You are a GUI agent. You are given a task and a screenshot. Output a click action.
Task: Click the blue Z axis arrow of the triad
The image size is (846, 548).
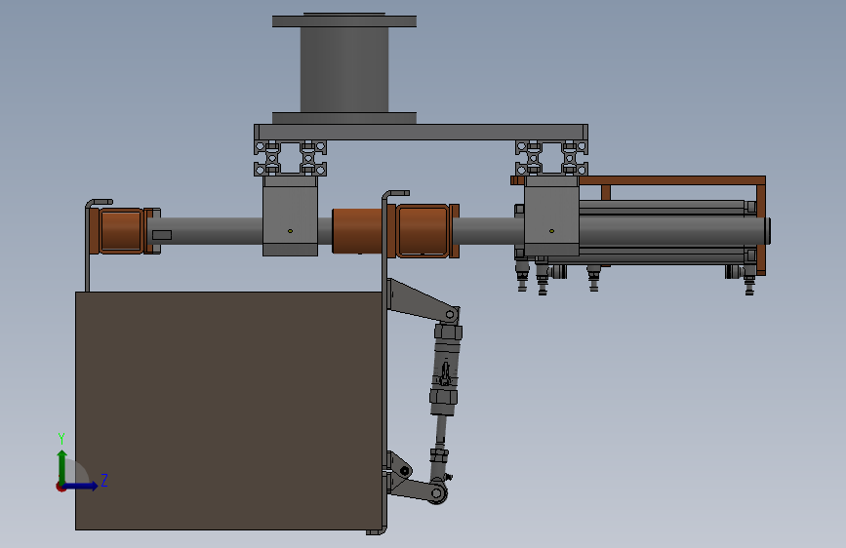(x=81, y=486)
